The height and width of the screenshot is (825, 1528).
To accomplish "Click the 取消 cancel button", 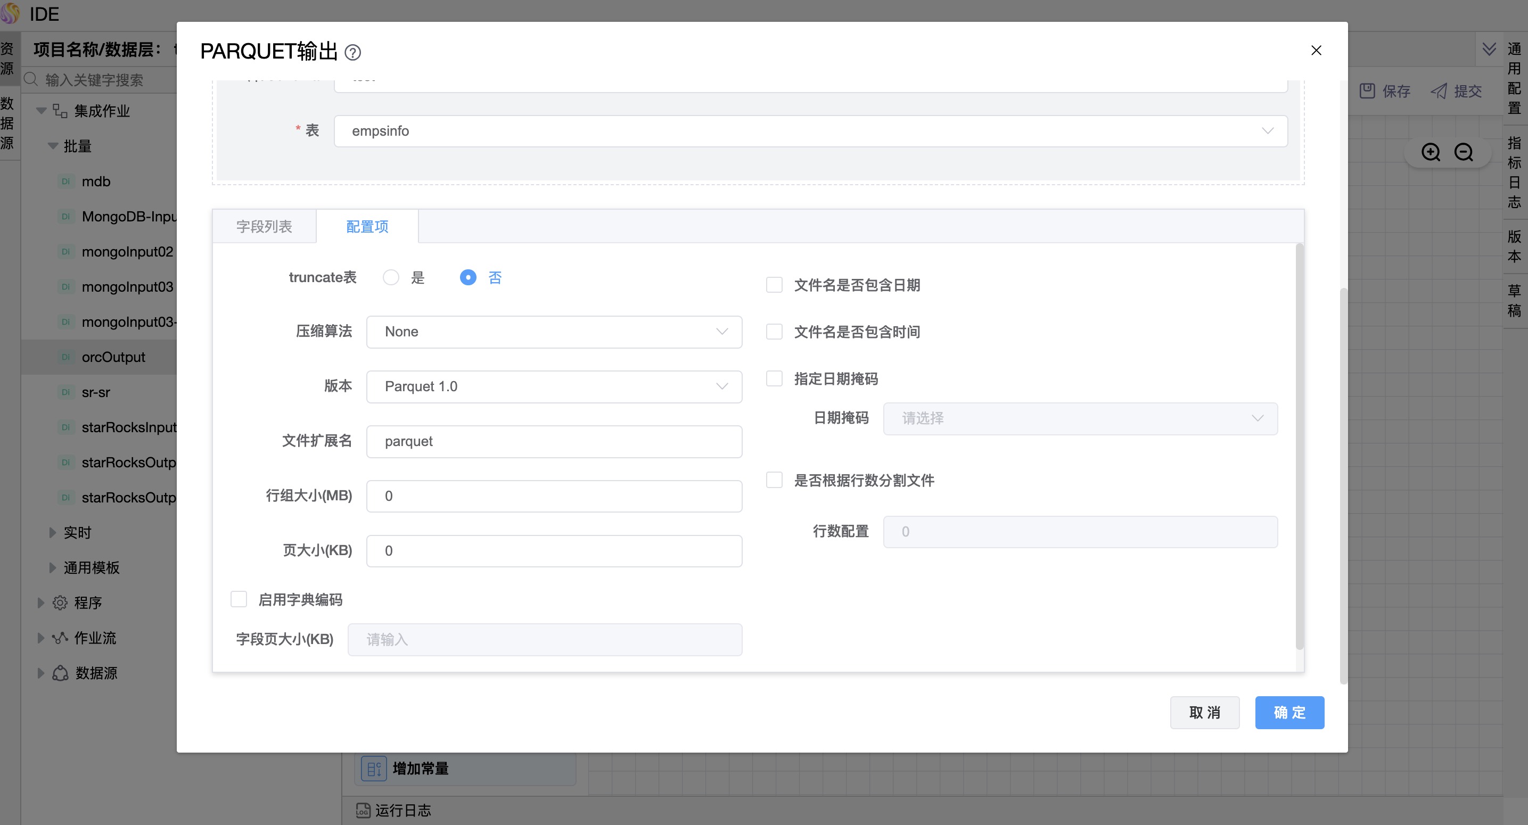I will pyautogui.click(x=1204, y=712).
